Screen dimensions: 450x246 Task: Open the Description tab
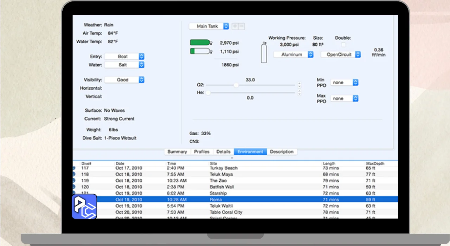(x=282, y=152)
